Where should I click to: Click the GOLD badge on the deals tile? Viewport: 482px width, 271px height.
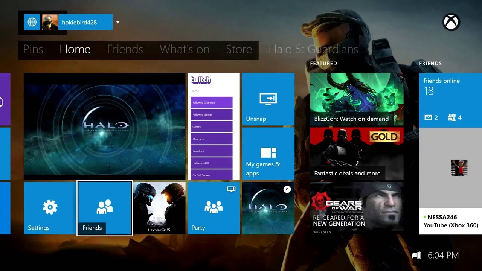click(x=384, y=137)
